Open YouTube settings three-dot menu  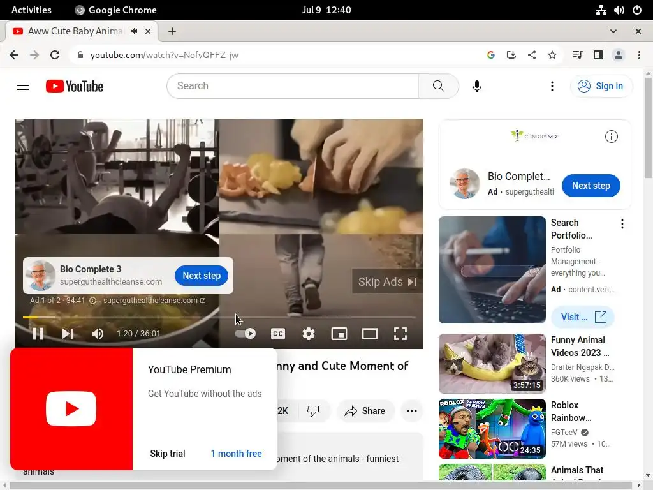click(552, 86)
